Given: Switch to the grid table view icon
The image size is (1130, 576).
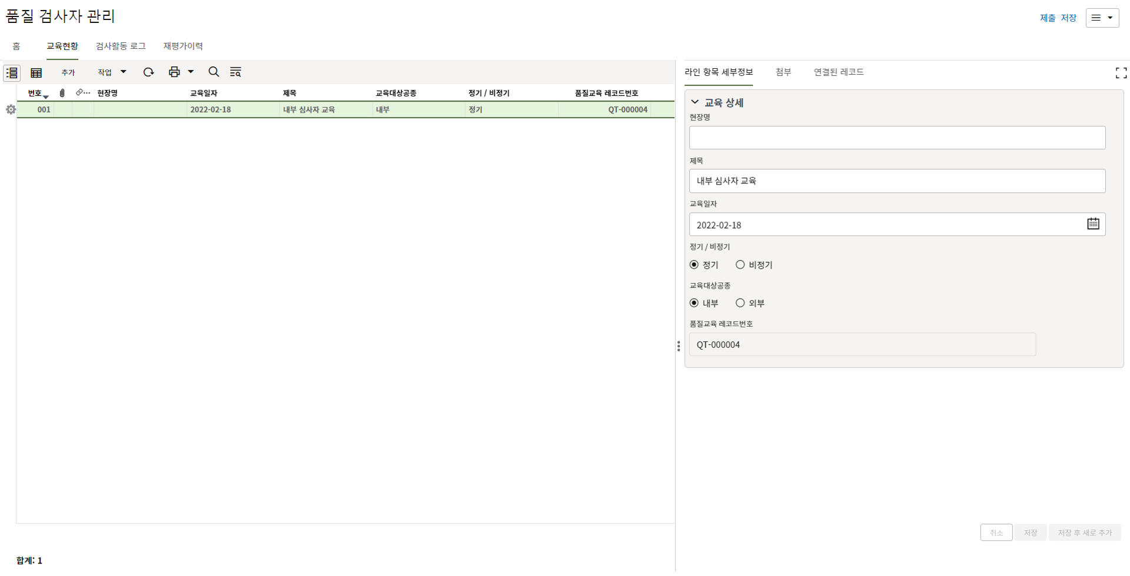Looking at the screenshot, I should point(36,72).
